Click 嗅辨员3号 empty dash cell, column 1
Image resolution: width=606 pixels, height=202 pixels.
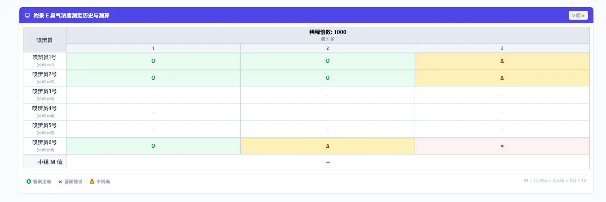coord(153,95)
